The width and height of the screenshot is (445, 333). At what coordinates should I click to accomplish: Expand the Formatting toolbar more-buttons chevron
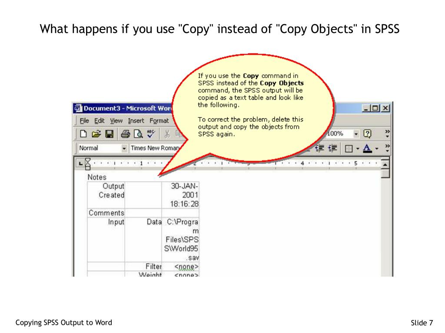click(387, 148)
